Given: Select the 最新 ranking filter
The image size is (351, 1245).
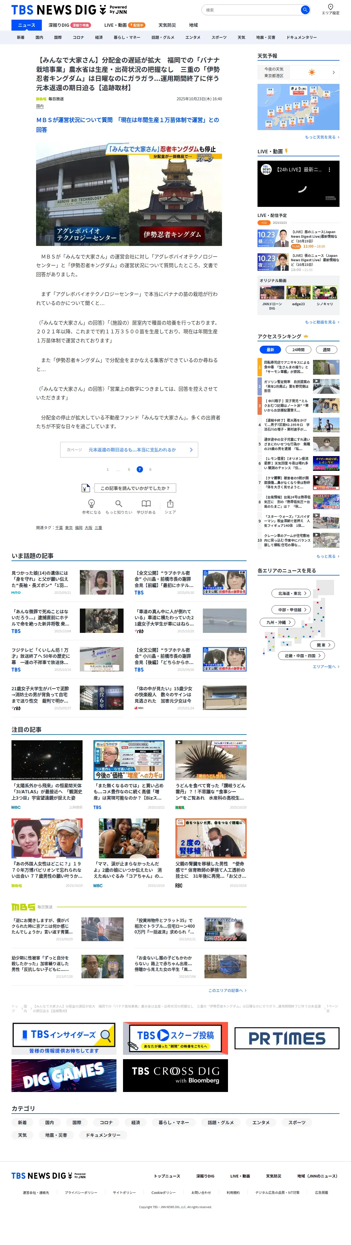Looking at the screenshot, I should coord(270,350).
